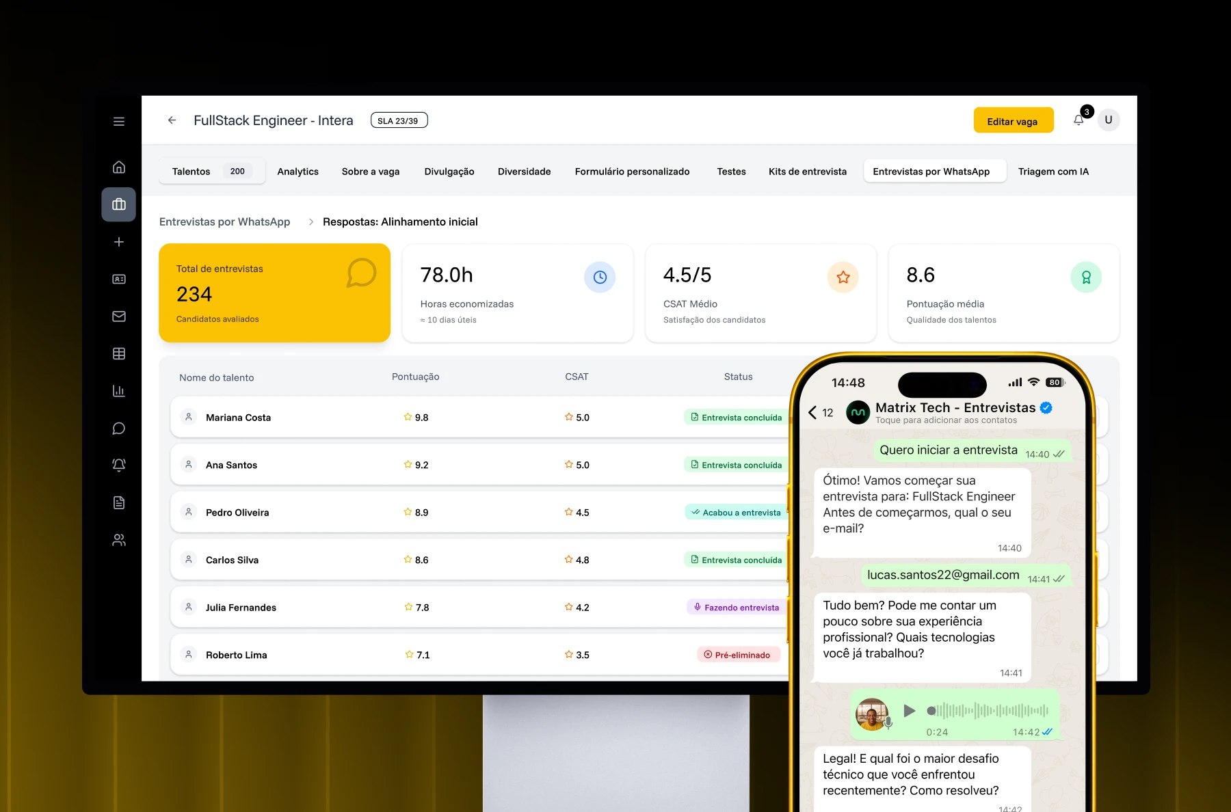Go to Entrevistas por WhatsApp breadcrumb
The height and width of the screenshot is (812, 1231).
[224, 221]
